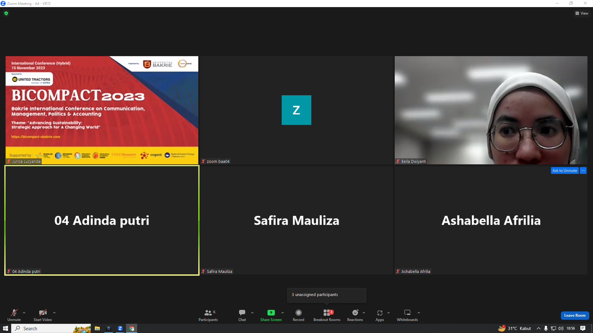This screenshot has height=333, width=593.
Task: Click the Leave Room button
Action: tap(575, 315)
